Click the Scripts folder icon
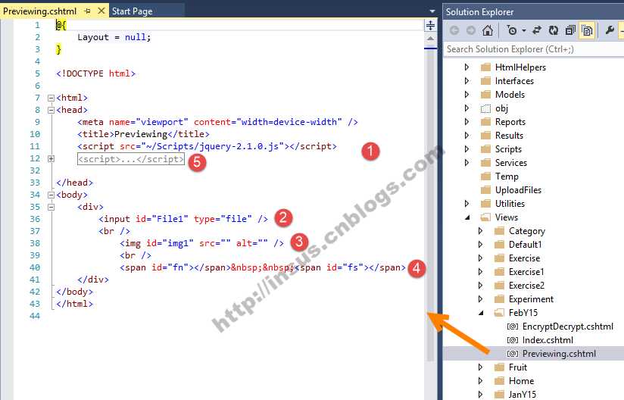 pyautogui.click(x=485, y=148)
